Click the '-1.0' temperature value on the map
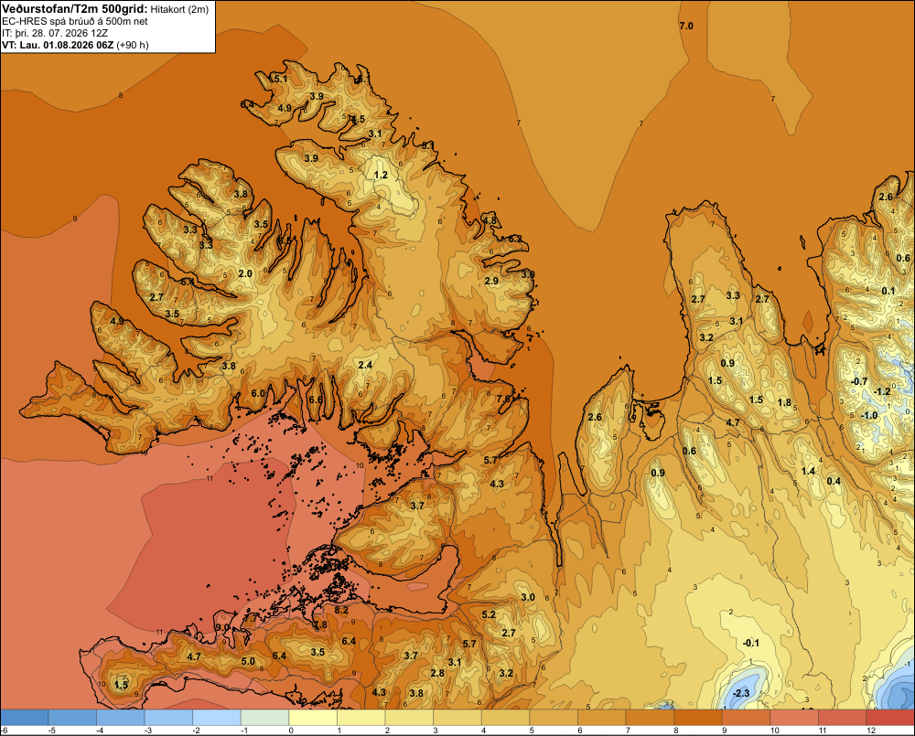The height and width of the screenshot is (736, 915). tap(869, 415)
